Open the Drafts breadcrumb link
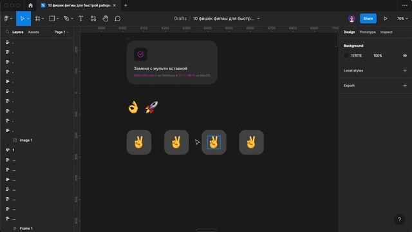Viewport: 412px width, 232px height. [x=180, y=19]
